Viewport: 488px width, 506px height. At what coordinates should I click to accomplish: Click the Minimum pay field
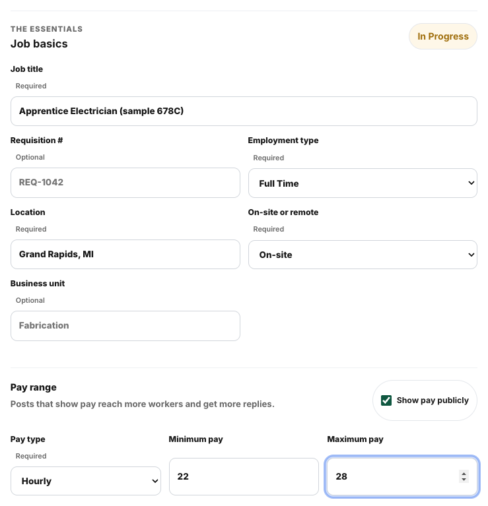coord(244,476)
